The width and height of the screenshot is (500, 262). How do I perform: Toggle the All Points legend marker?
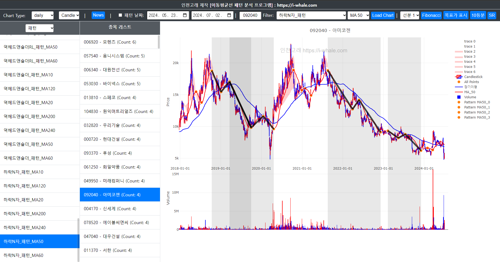click(x=459, y=82)
